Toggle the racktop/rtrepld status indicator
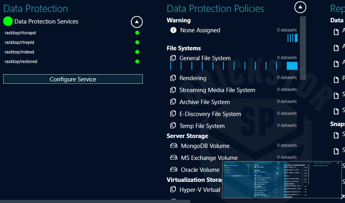The width and height of the screenshot is (345, 203). [137, 42]
